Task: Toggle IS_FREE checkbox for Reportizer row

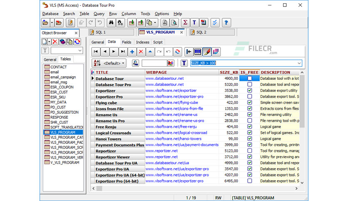Action: point(250,150)
